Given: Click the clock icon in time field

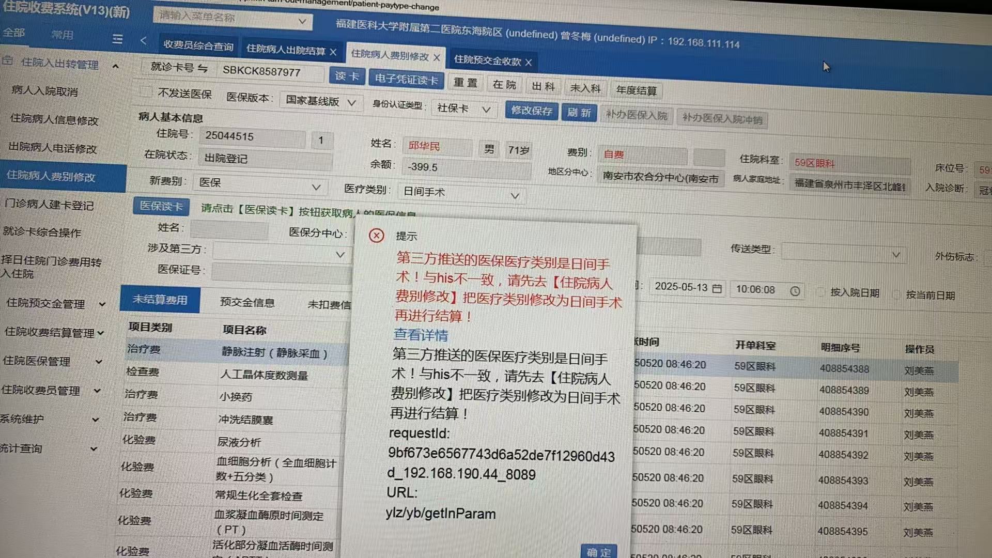Looking at the screenshot, I should point(795,291).
